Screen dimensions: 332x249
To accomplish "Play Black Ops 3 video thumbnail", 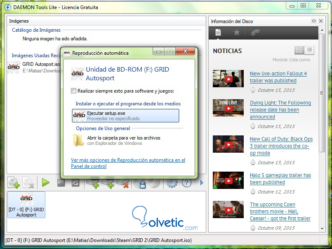I will point(228,144).
